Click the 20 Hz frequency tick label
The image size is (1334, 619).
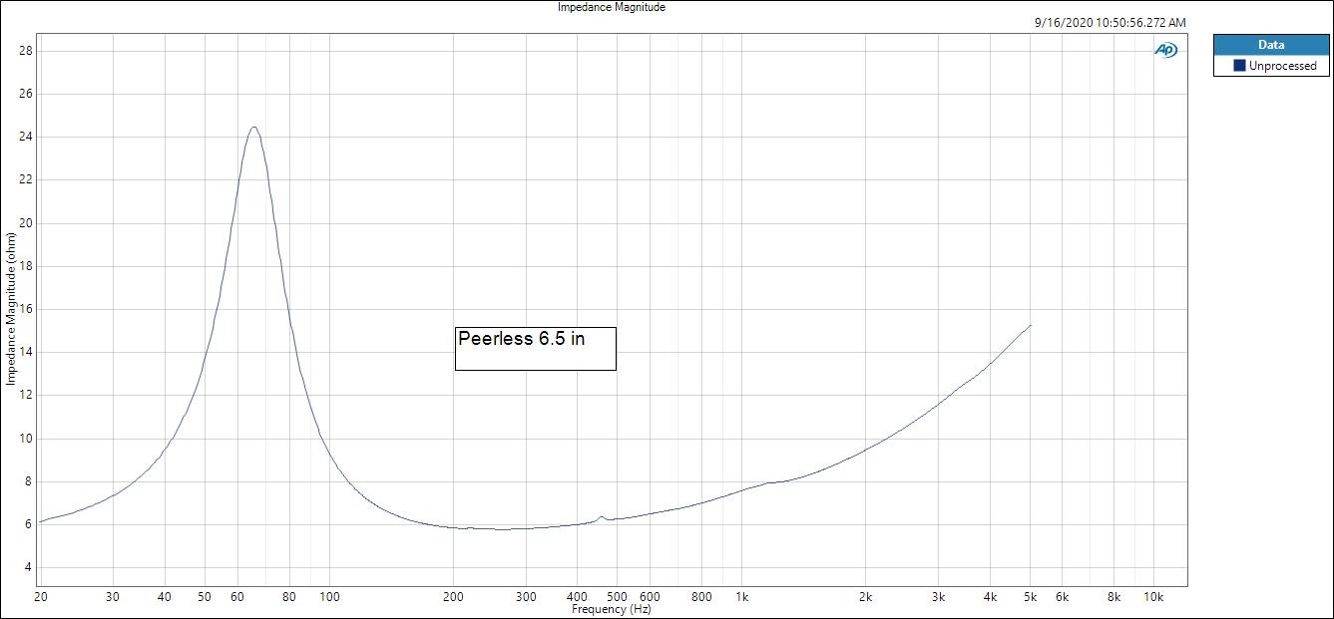click(x=40, y=597)
